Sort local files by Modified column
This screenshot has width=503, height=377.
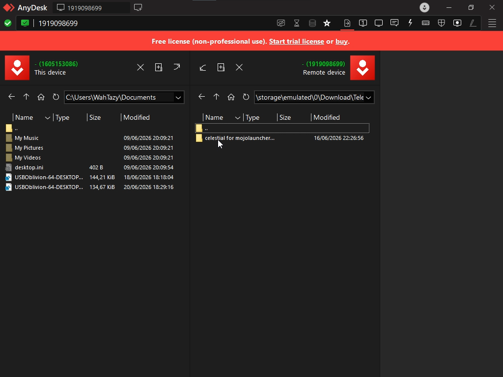(x=137, y=117)
